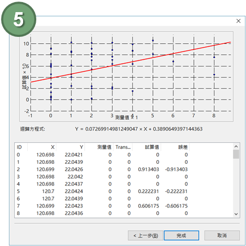Sort by the ID column header
Image resolution: width=246 pixels, height=246 pixels.
(21, 147)
